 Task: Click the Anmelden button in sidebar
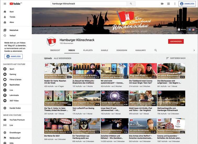(x=13, y=56)
